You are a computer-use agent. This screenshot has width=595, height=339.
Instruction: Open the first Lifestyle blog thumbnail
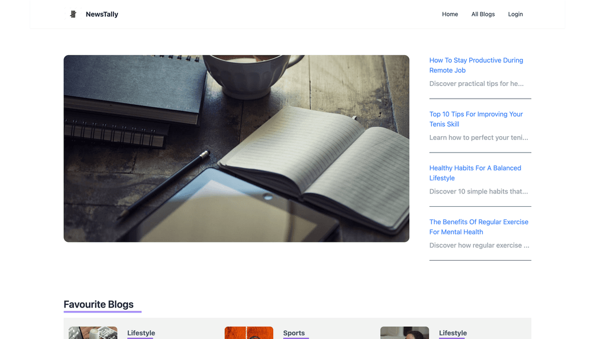pyautogui.click(x=93, y=333)
